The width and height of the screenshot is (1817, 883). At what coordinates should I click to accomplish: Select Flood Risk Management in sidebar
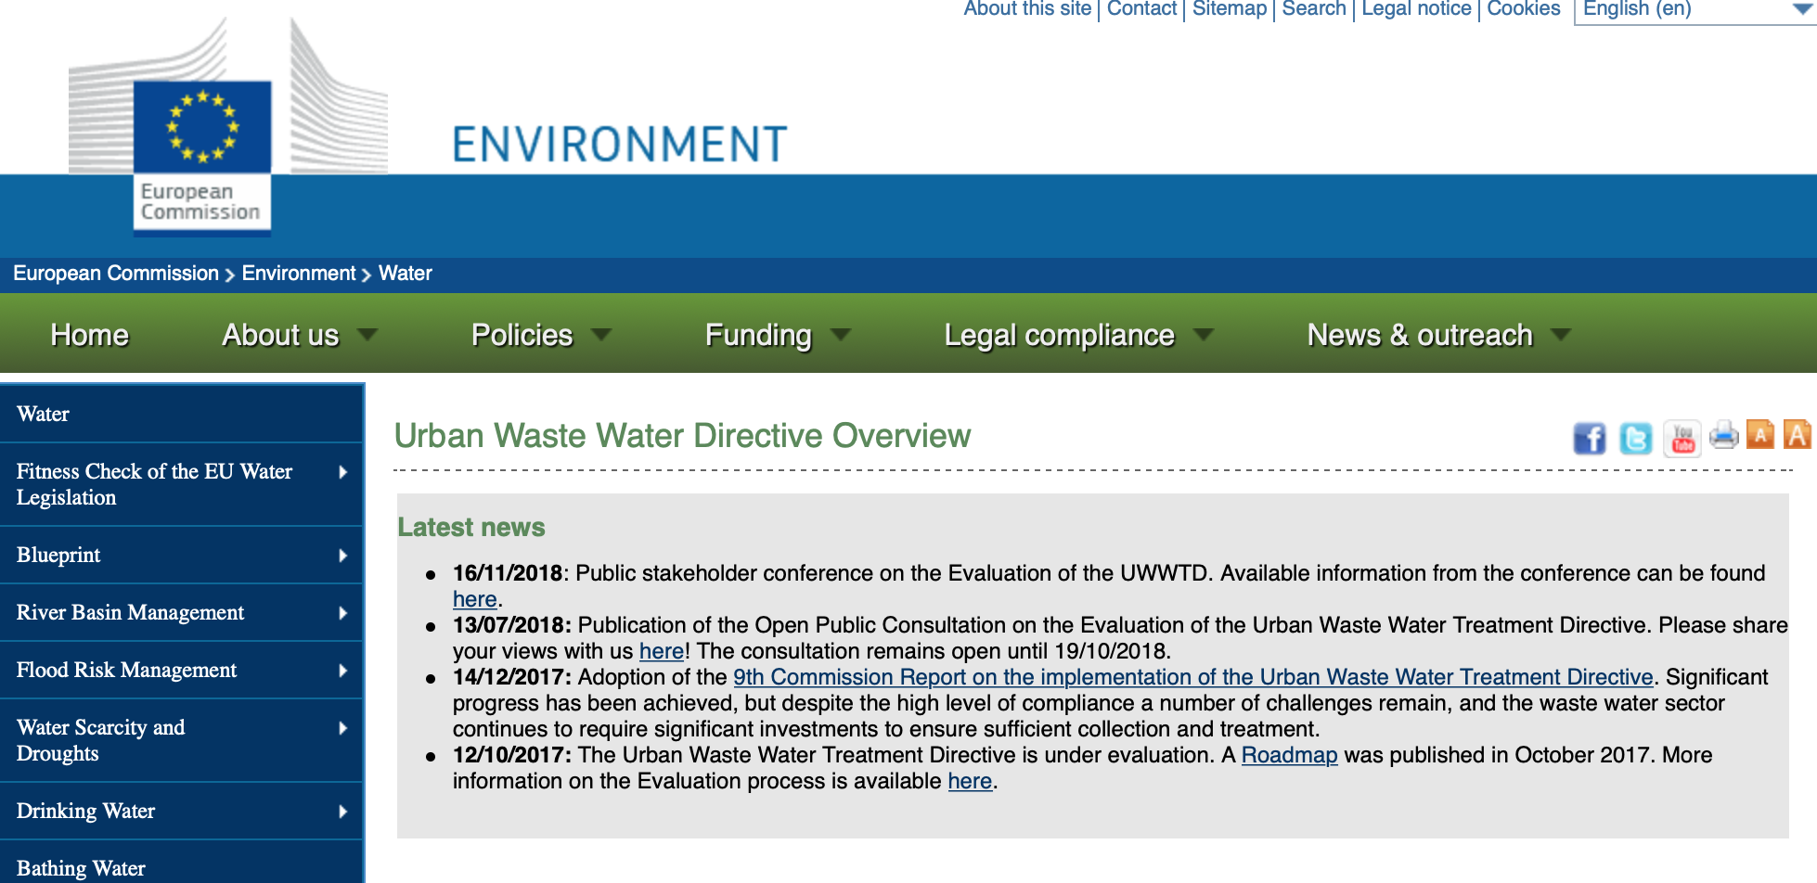click(181, 670)
